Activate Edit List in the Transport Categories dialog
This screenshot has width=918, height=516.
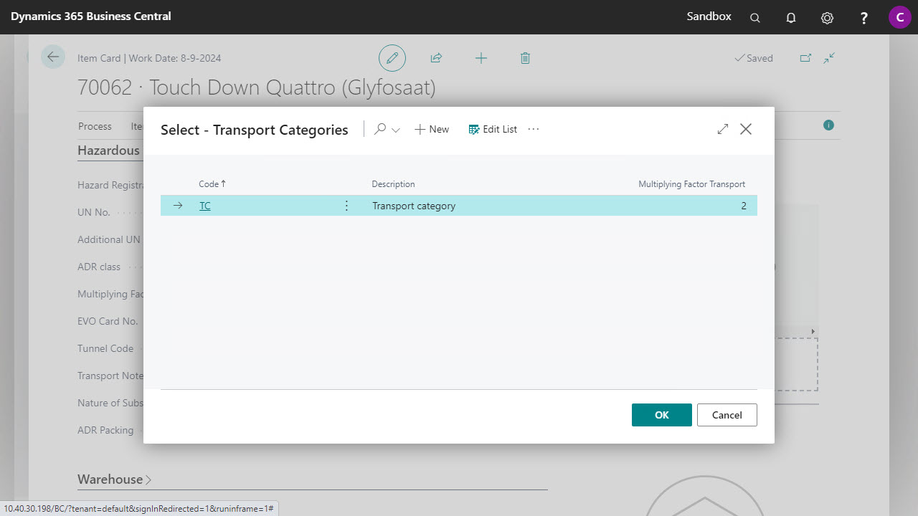click(493, 129)
